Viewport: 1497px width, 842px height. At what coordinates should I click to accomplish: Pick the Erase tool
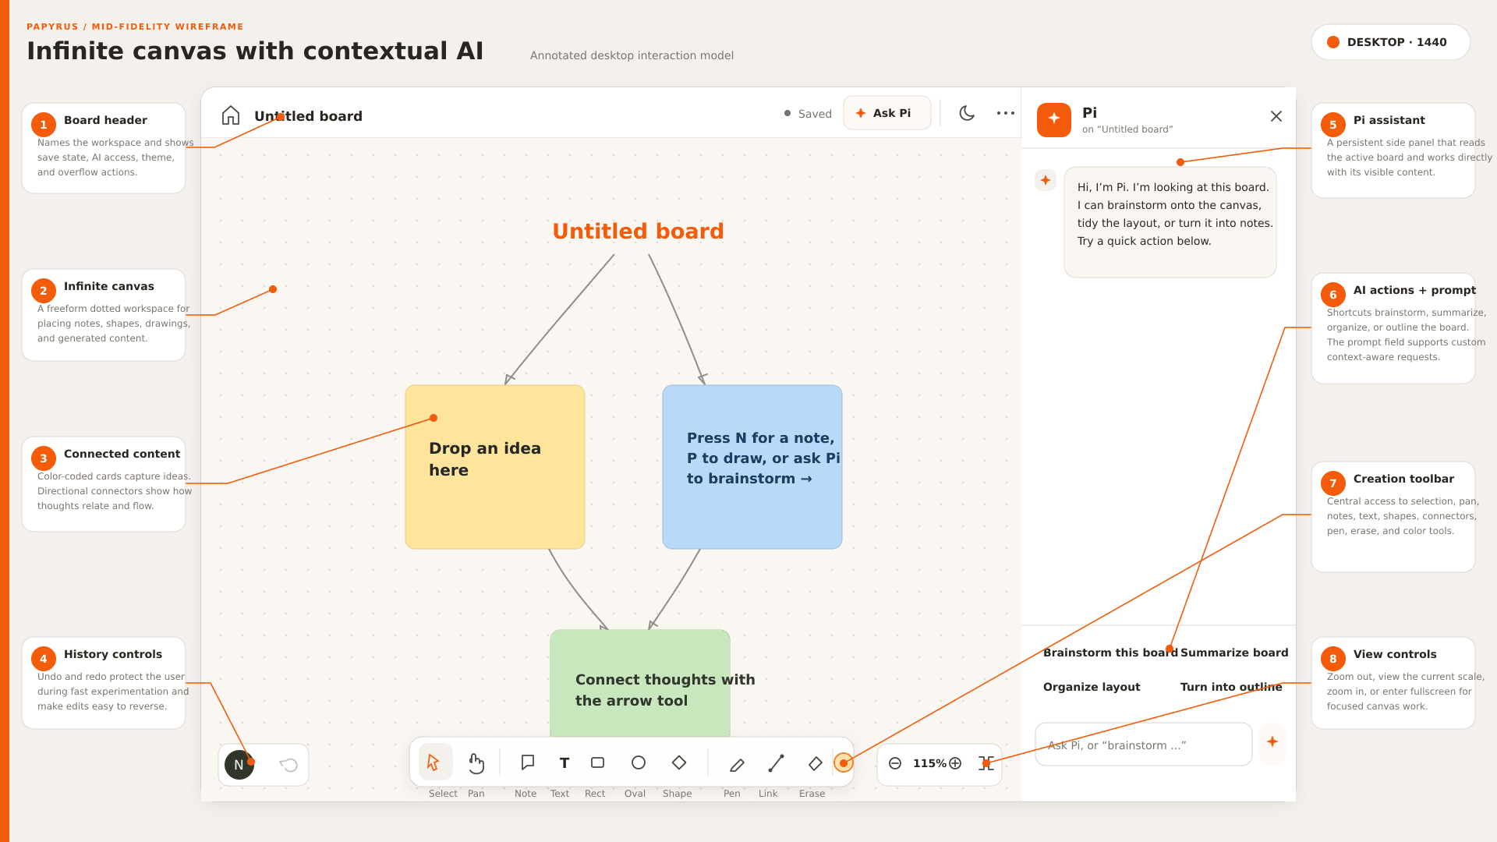(x=815, y=763)
